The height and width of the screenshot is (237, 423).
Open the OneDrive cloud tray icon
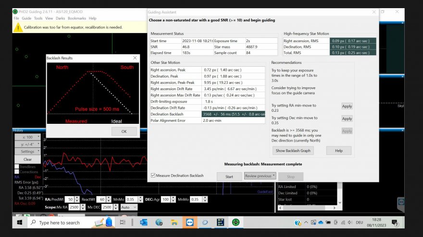[x=321, y=223]
